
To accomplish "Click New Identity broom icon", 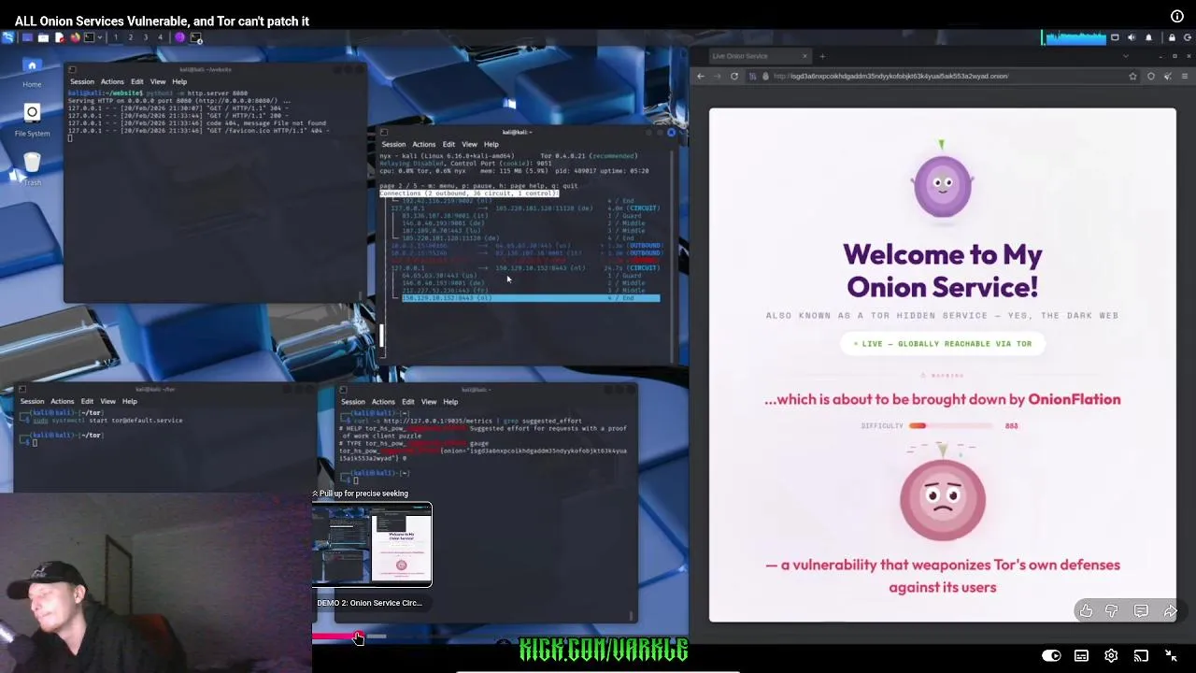I will coord(1168,76).
